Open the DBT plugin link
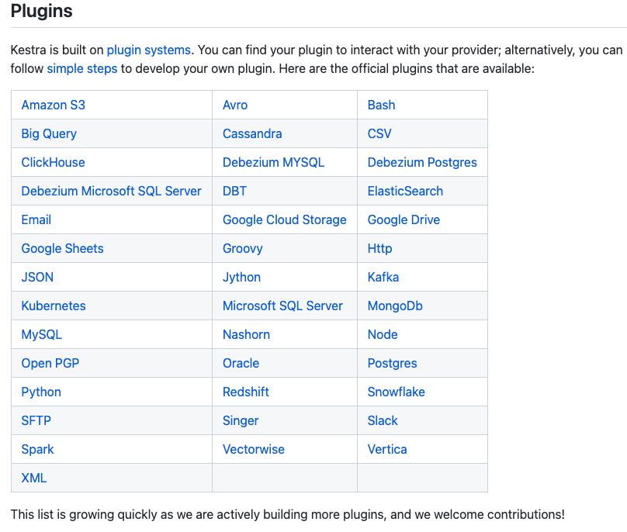This screenshot has width=627, height=532. pos(234,192)
